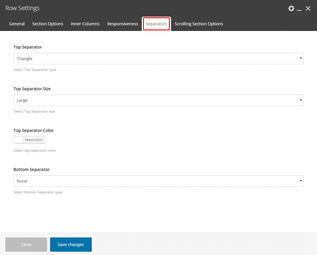Expand the Top Separator dropdown showing Triangle

tap(158, 59)
